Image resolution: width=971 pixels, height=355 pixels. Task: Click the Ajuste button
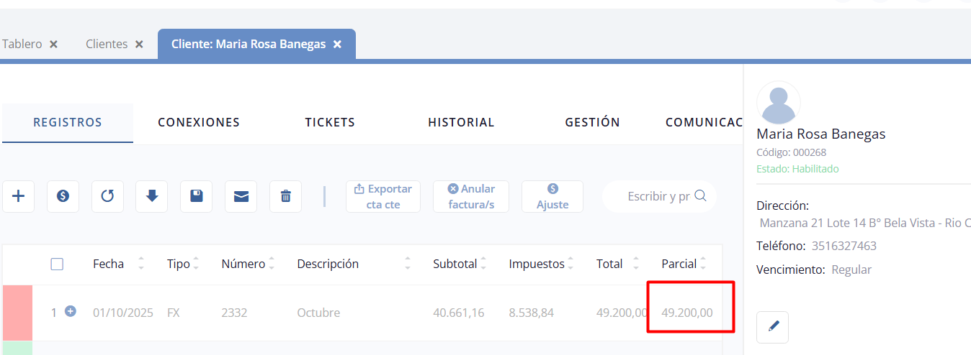click(x=552, y=196)
